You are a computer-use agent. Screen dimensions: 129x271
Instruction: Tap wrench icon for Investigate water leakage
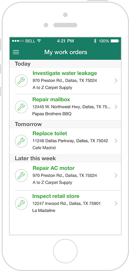click(x=21, y=81)
